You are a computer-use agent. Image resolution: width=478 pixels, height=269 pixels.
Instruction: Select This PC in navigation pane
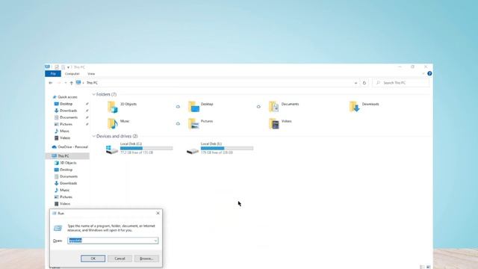click(60, 156)
